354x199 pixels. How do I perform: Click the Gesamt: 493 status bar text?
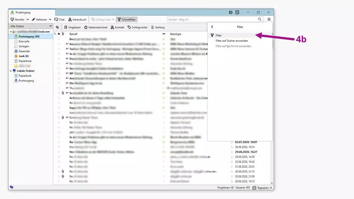click(x=243, y=188)
